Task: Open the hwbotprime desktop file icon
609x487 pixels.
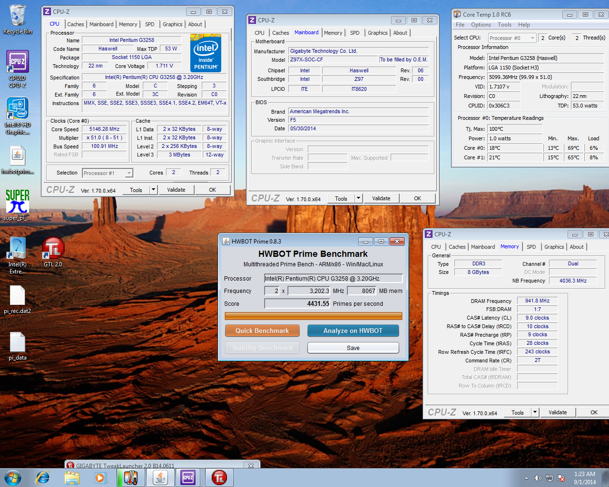Action: pos(17,160)
